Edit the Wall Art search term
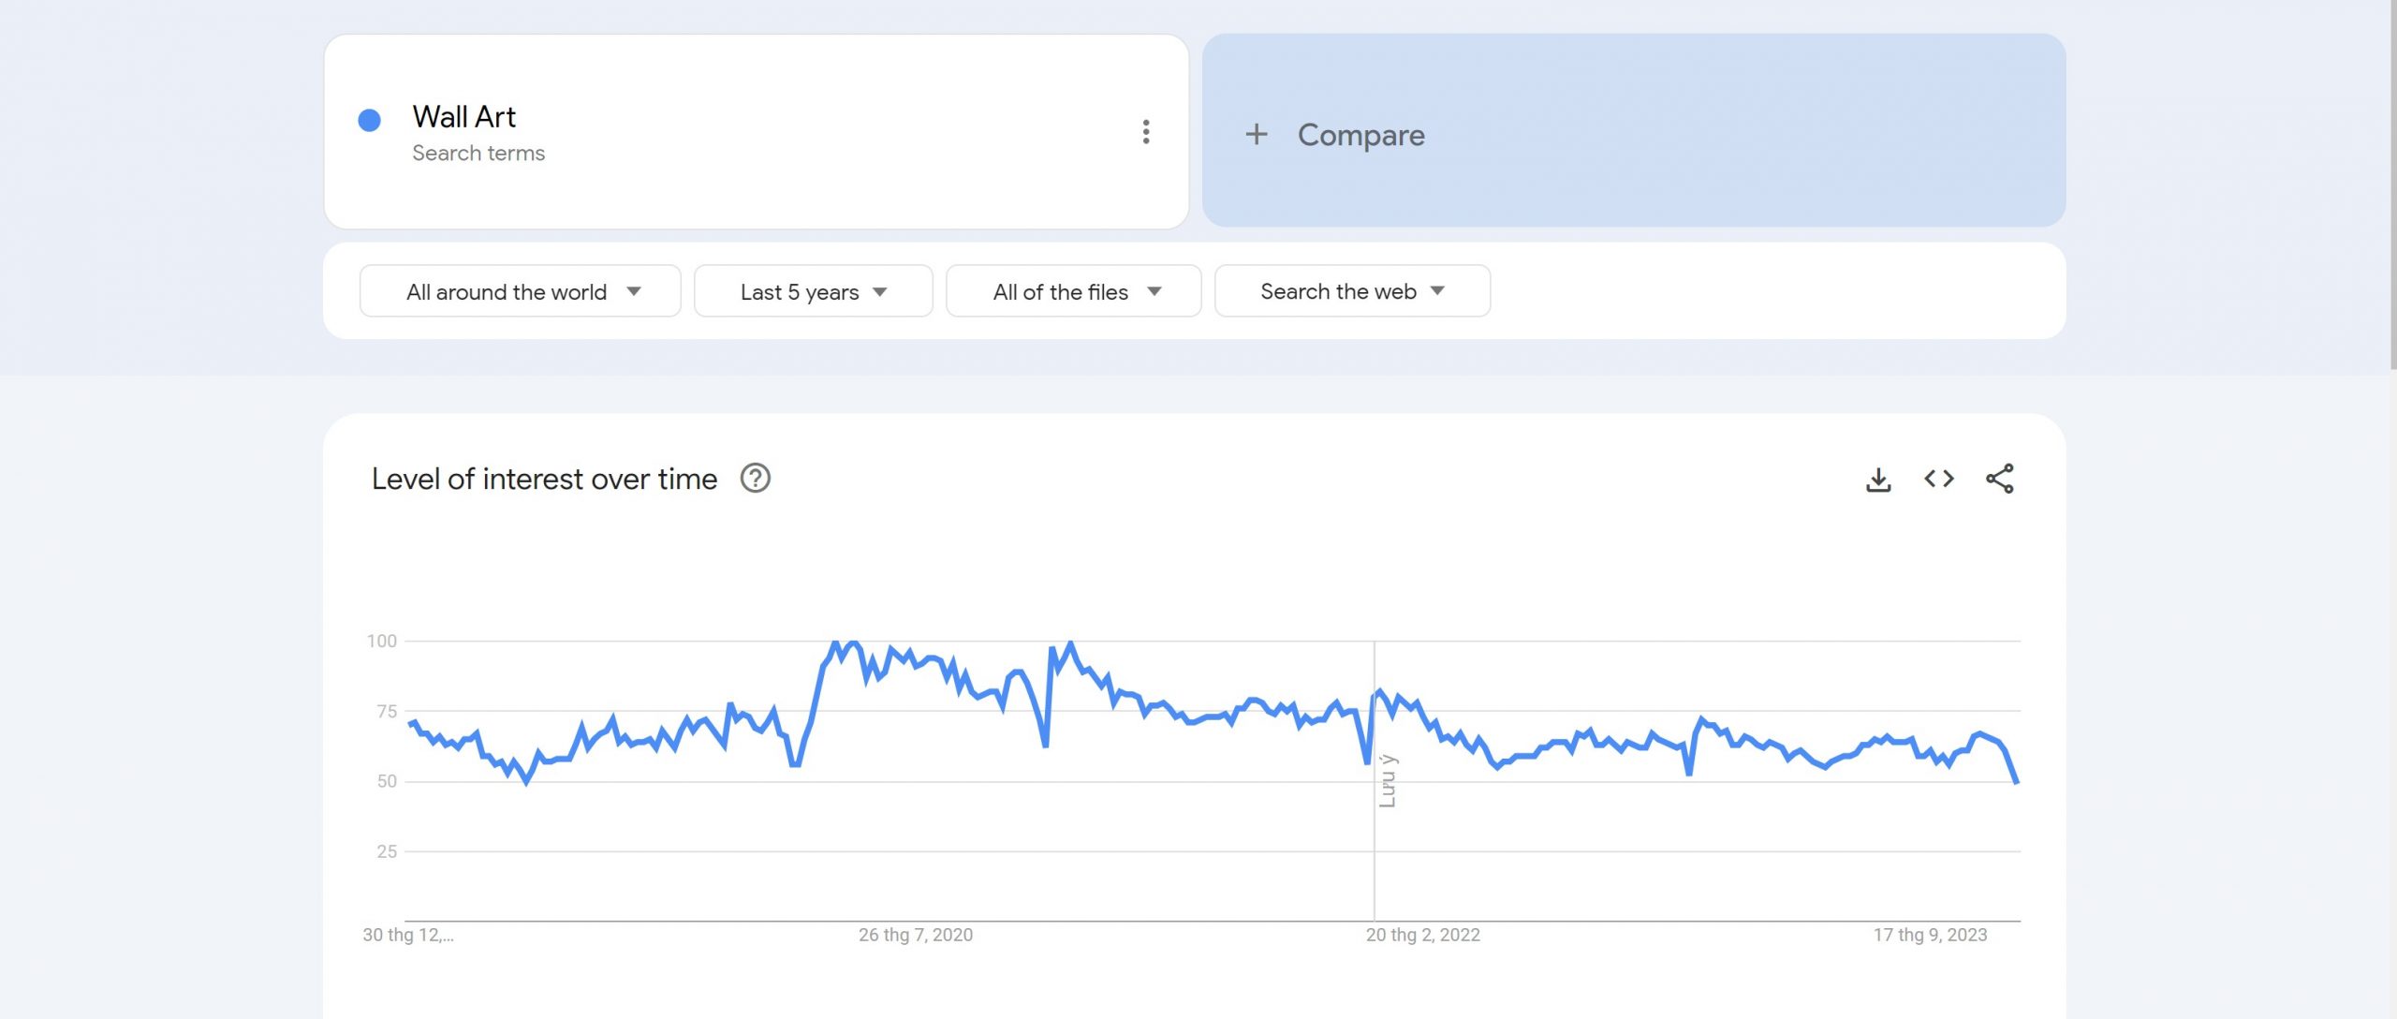Viewport: 2397px width, 1019px height. [464, 117]
